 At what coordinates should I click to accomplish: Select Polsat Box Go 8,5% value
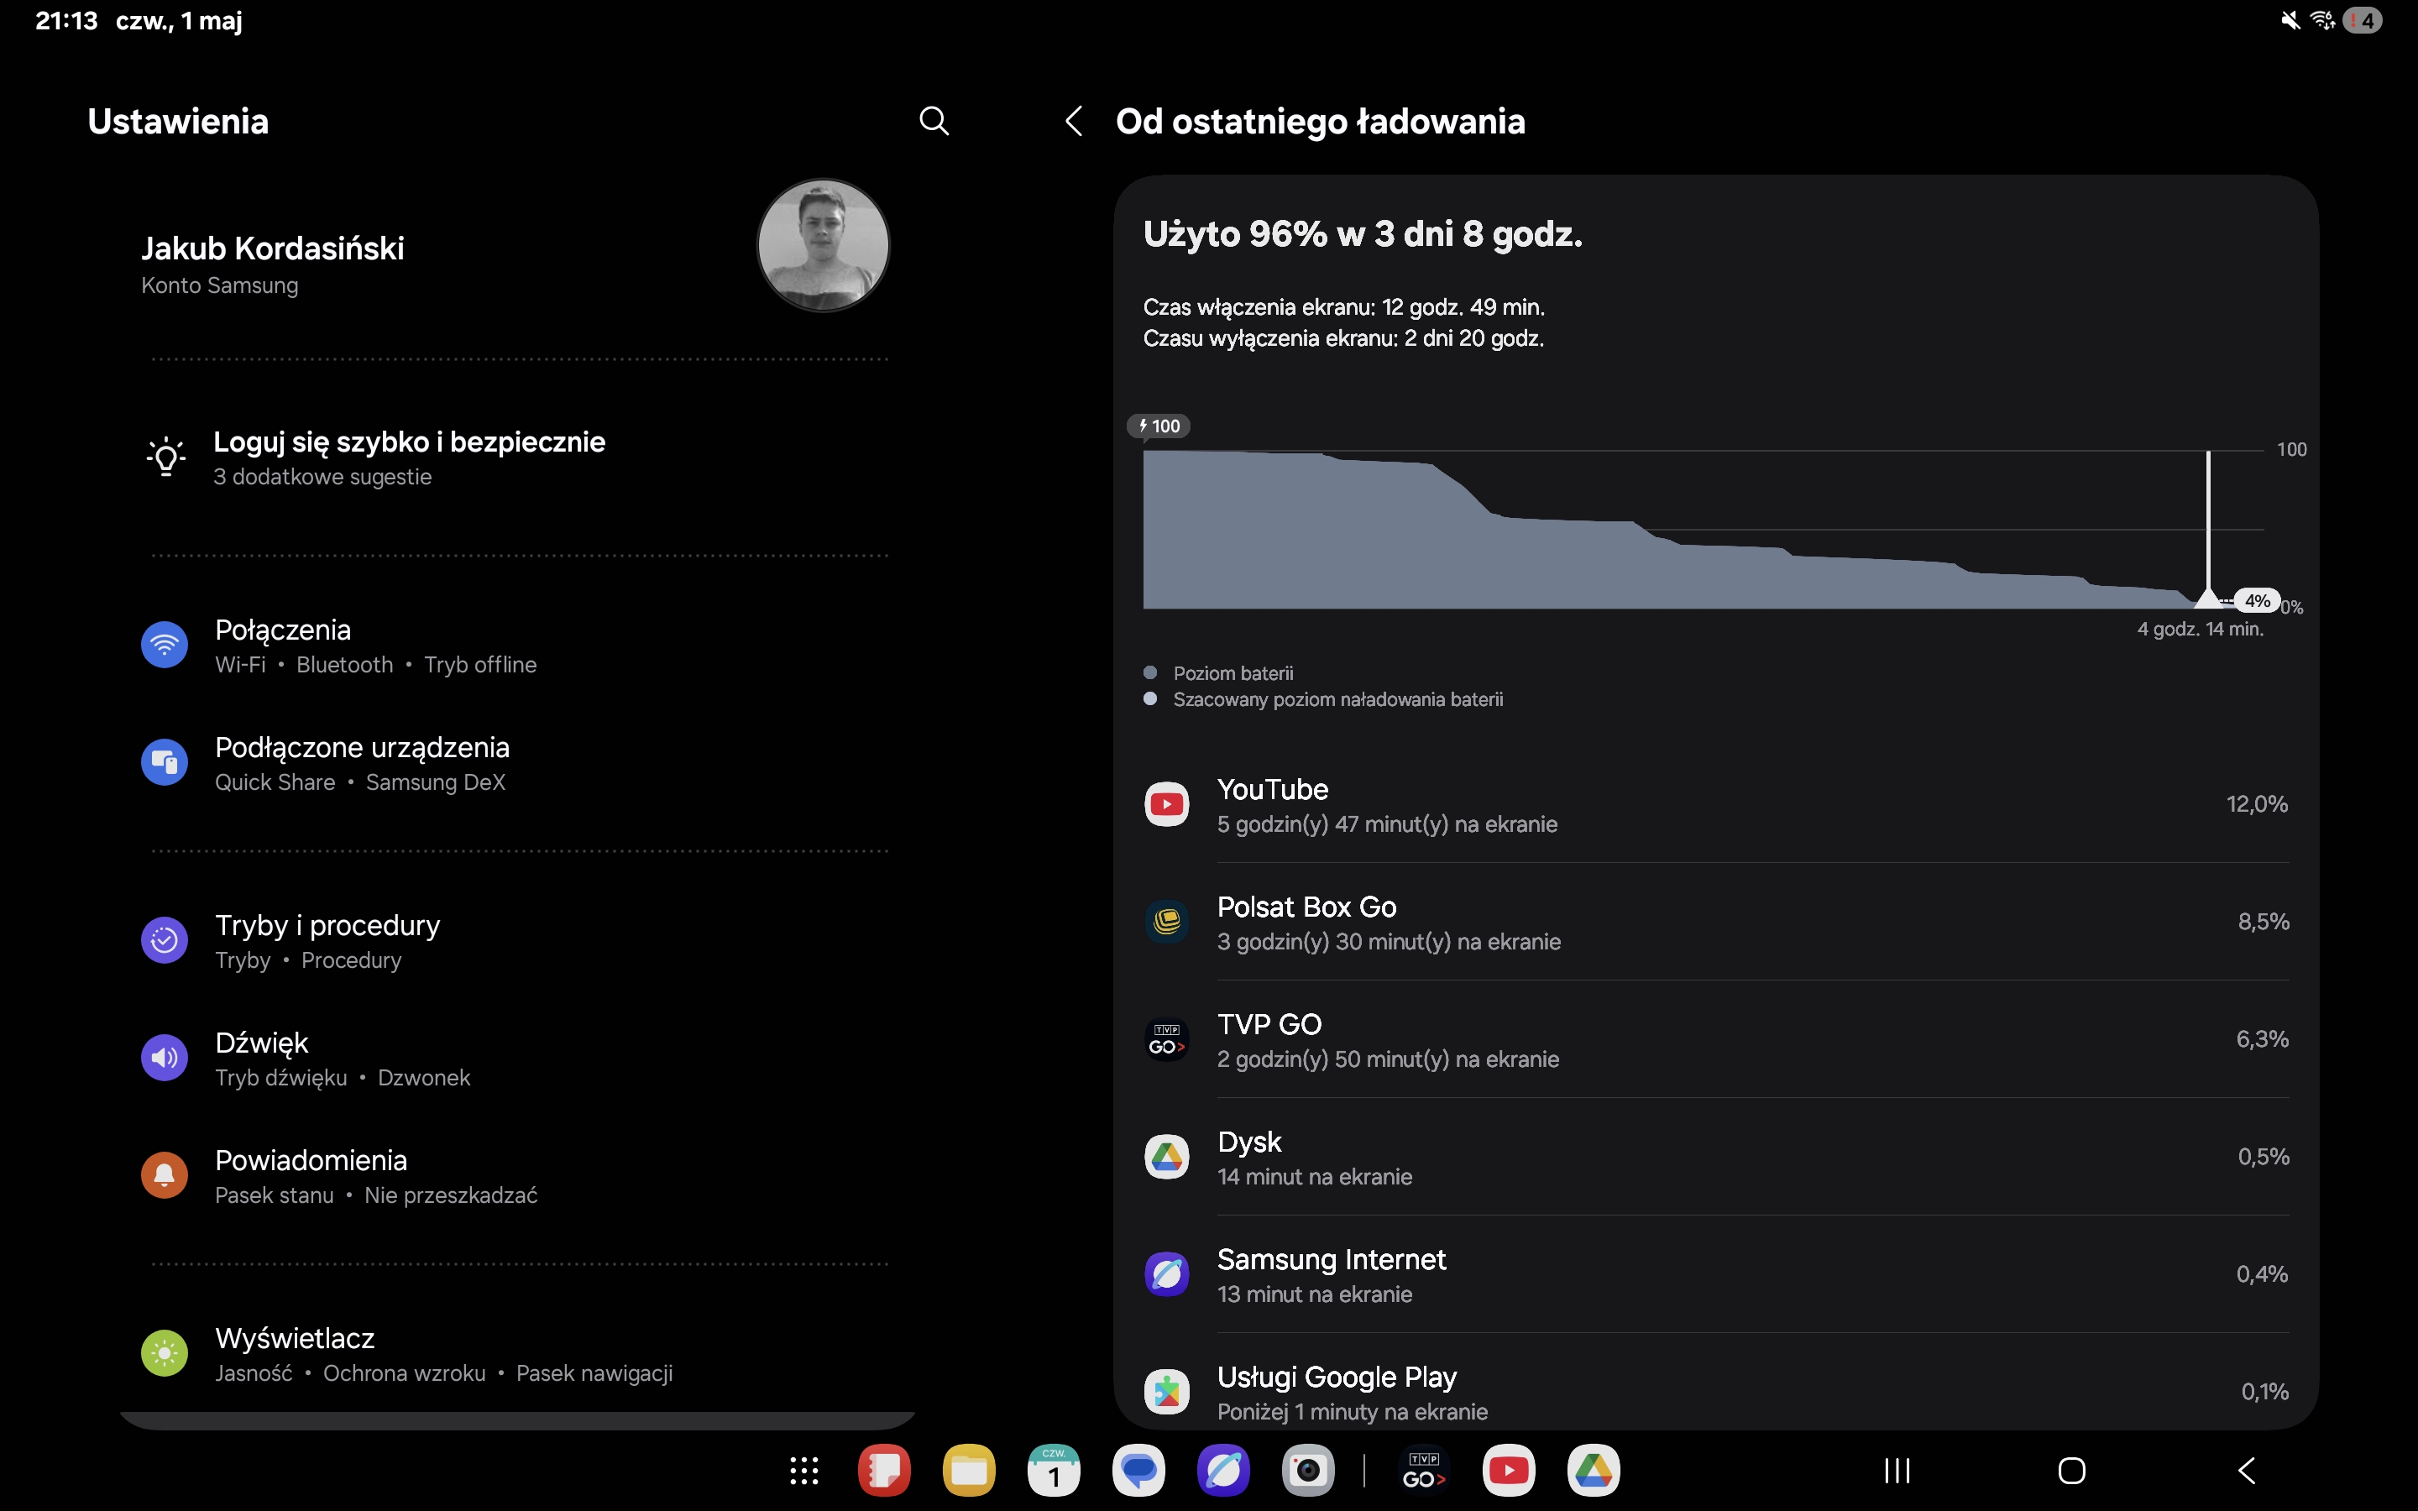click(x=2264, y=922)
